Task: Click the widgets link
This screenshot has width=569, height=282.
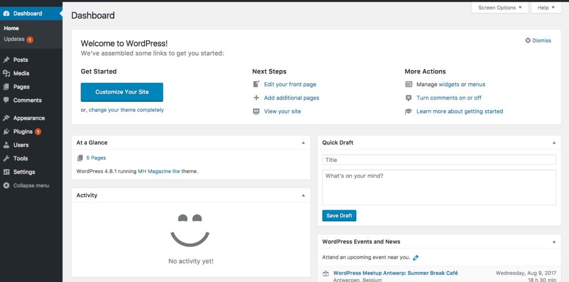Action: [449, 85]
